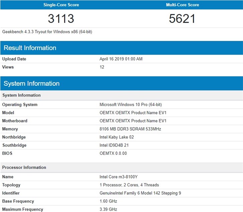Select the Memory value 8106 MB DDR3 SDRAM
Image resolution: width=243 pixels, height=212 pixels.
click(130, 129)
